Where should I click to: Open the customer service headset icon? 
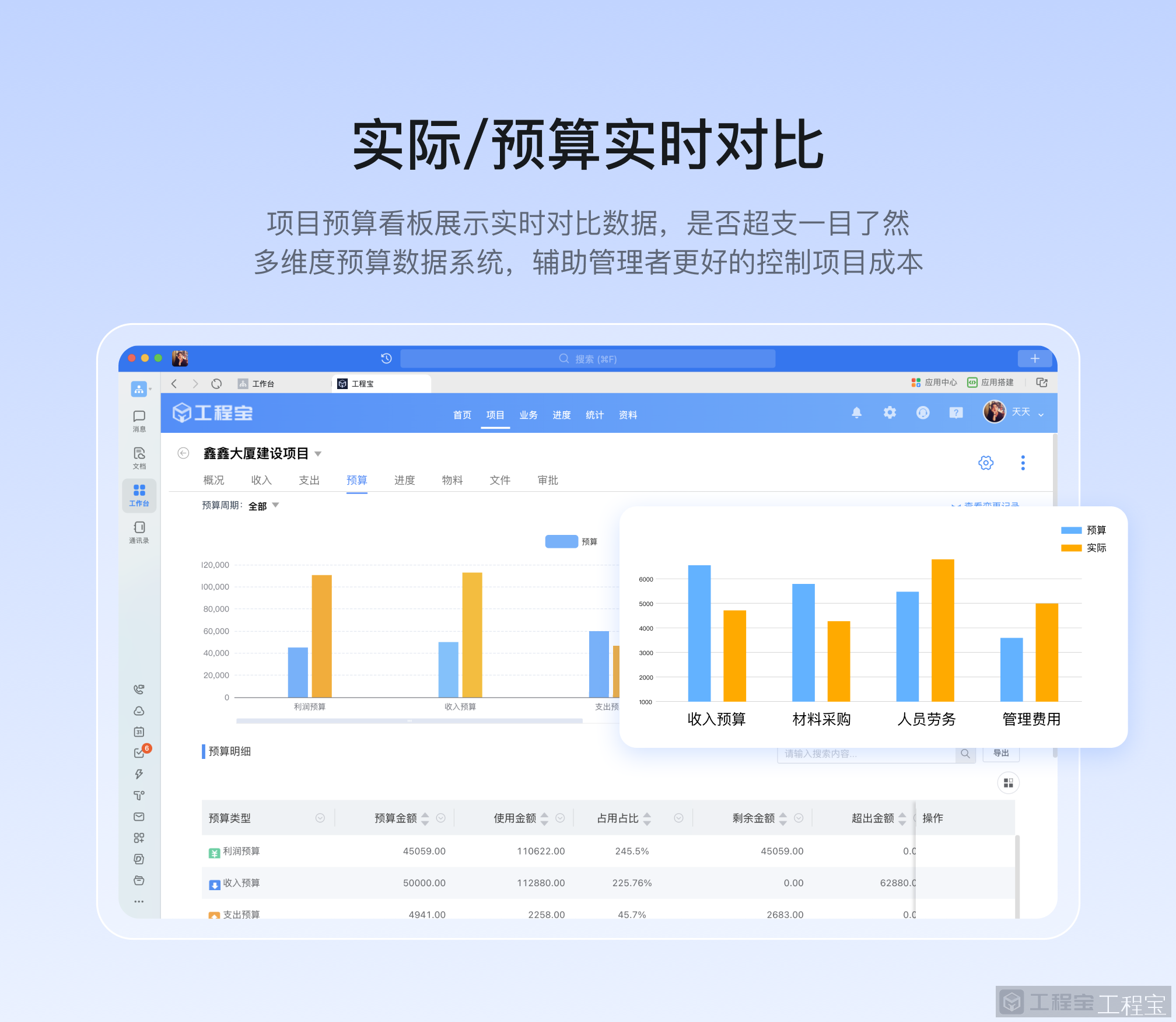[x=923, y=412]
